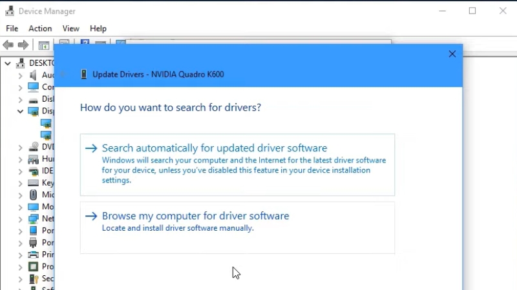The height and width of the screenshot is (290, 517).
Task: Select the Disk drives category icon
Action: click(33, 100)
